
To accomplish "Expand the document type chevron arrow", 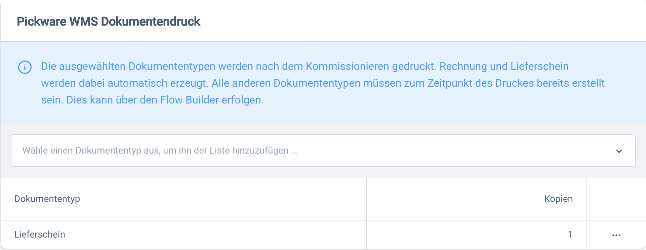I will (619, 151).
